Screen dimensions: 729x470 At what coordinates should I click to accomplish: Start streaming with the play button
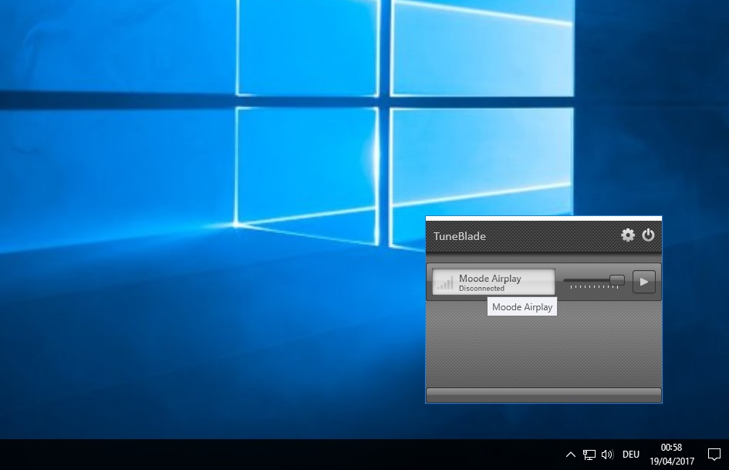pyautogui.click(x=643, y=282)
